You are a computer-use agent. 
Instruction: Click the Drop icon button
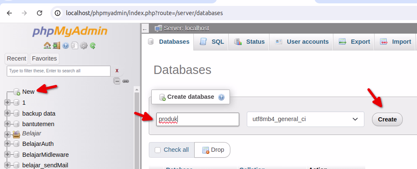pyautogui.click(x=206, y=150)
